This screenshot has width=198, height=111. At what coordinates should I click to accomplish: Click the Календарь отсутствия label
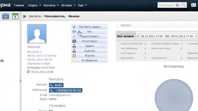tap(41, 68)
